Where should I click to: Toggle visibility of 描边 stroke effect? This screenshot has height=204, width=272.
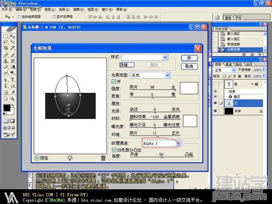click(215, 96)
